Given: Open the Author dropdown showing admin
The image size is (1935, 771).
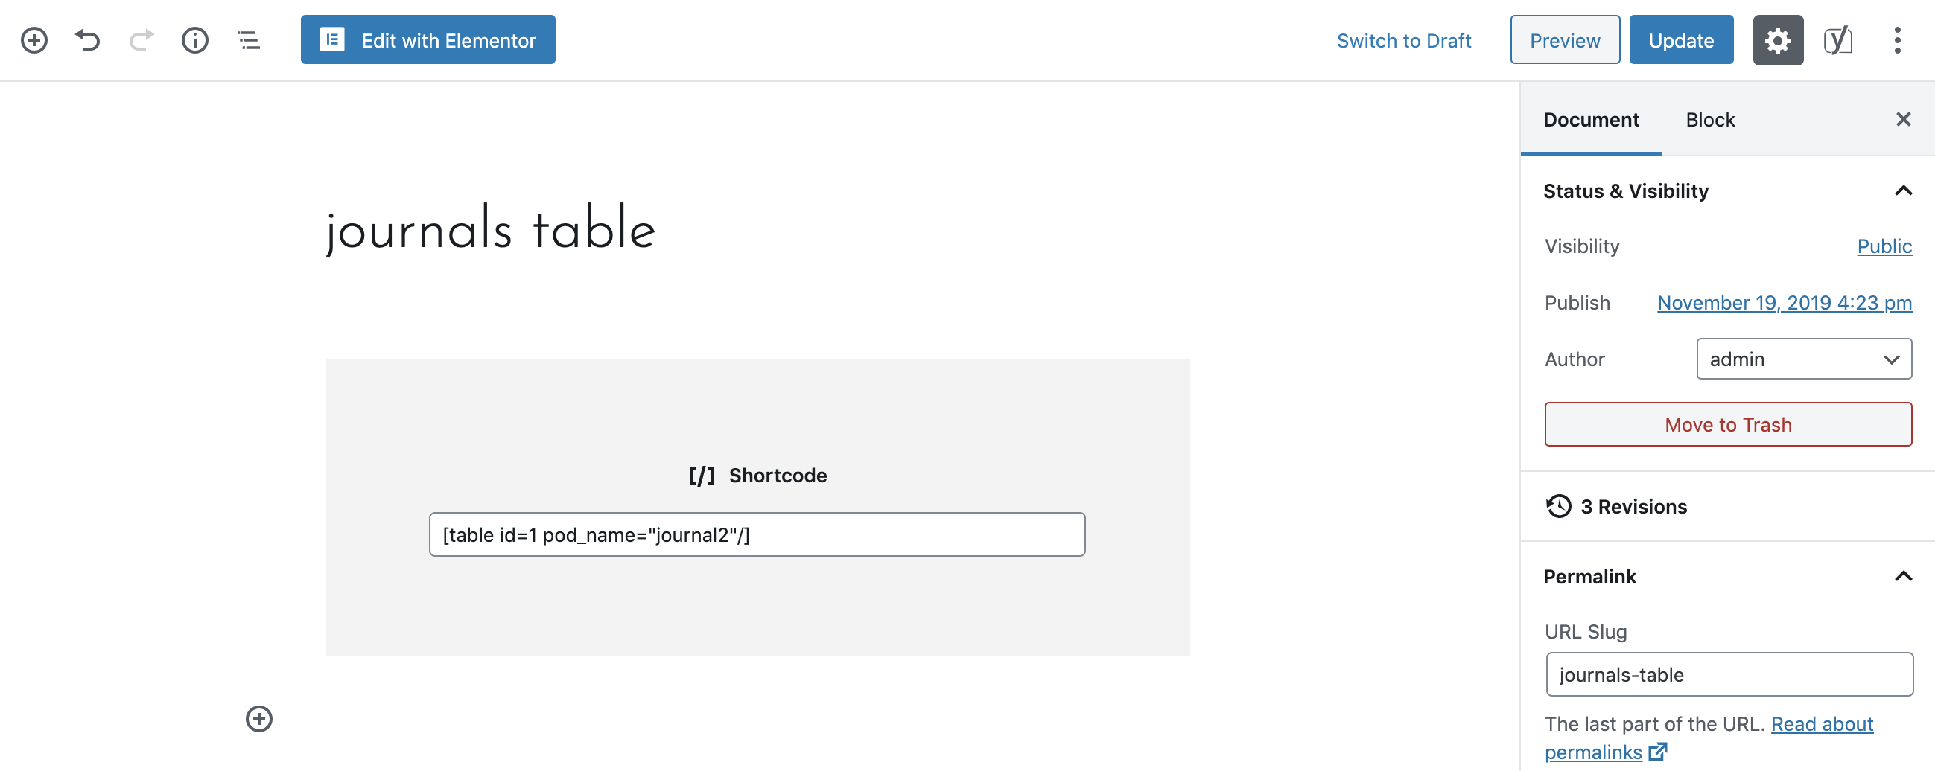Looking at the screenshot, I should (1802, 359).
